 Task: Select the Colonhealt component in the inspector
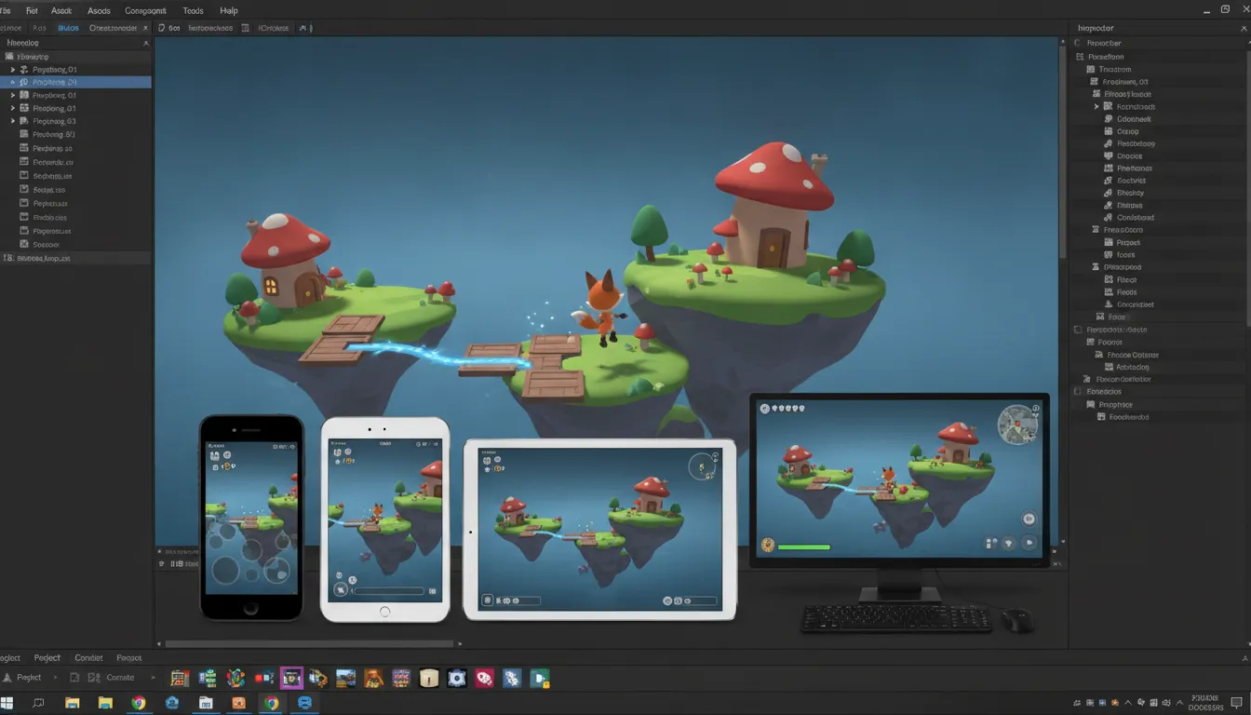[x=1134, y=119]
